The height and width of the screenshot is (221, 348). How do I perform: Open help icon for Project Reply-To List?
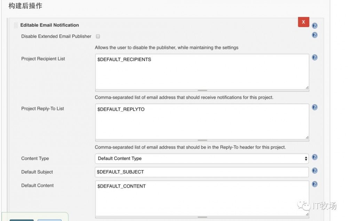[315, 107]
